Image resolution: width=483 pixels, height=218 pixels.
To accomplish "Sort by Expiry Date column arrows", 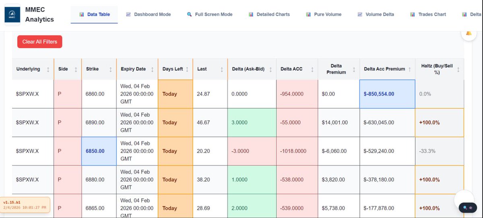I will pos(152,69).
